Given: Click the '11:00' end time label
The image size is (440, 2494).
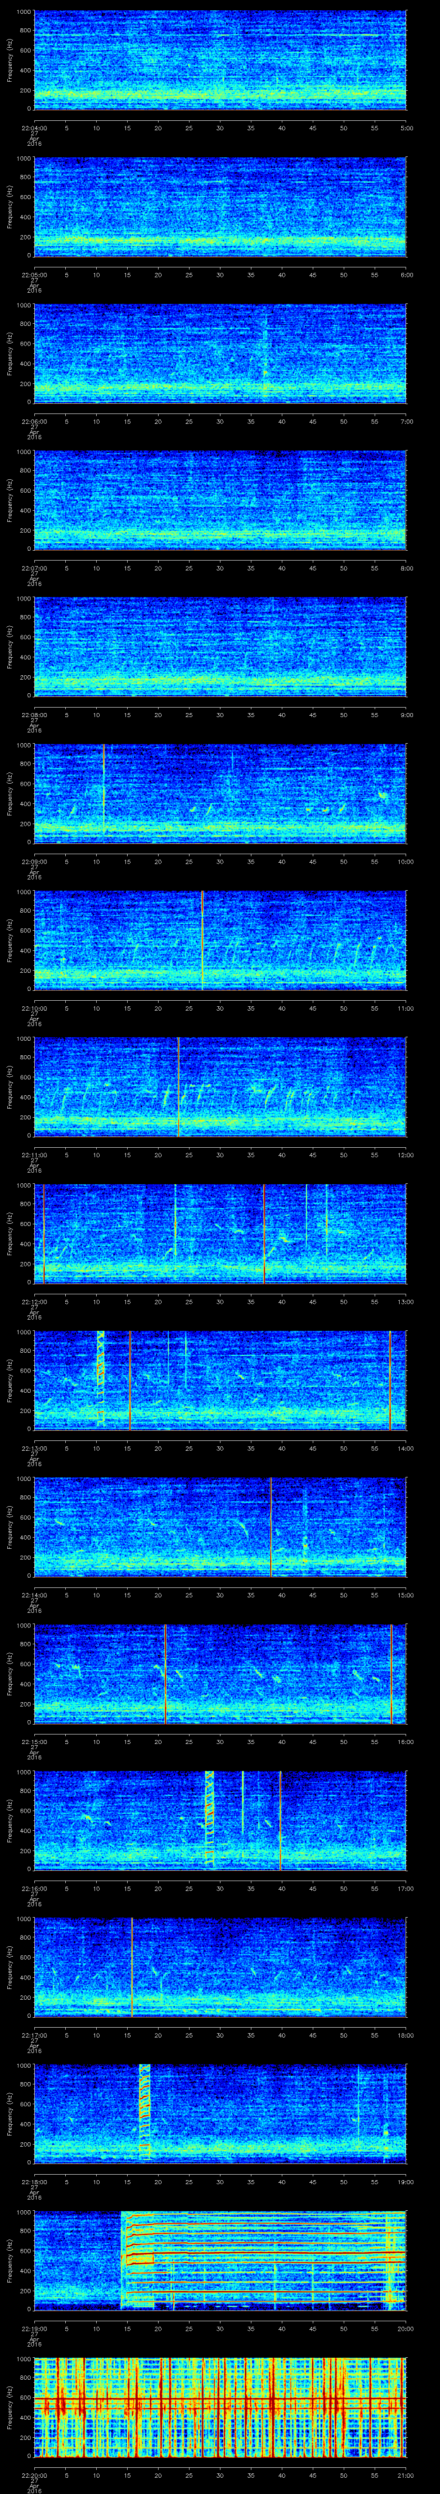Looking at the screenshot, I should tap(405, 1008).
